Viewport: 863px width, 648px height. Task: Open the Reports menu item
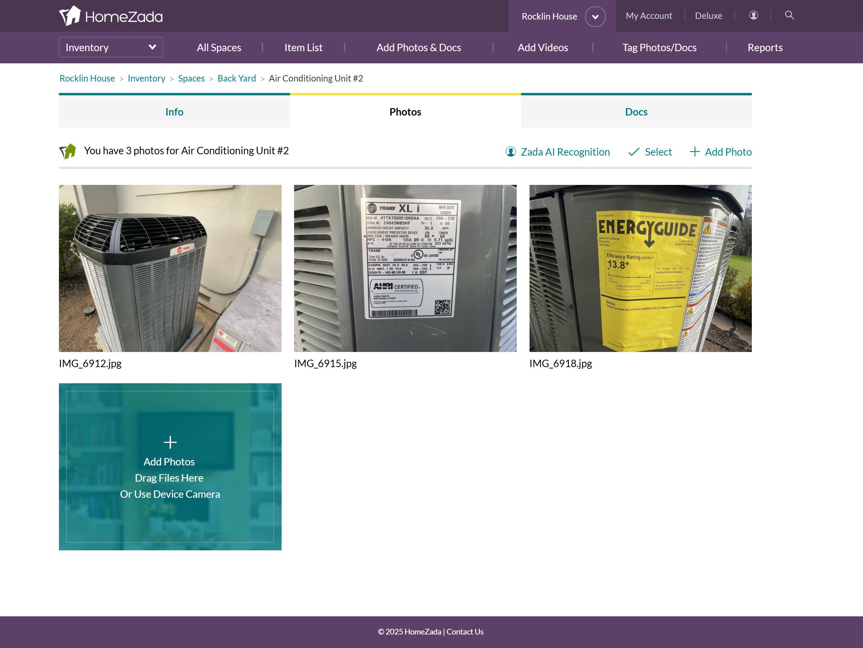(765, 47)
